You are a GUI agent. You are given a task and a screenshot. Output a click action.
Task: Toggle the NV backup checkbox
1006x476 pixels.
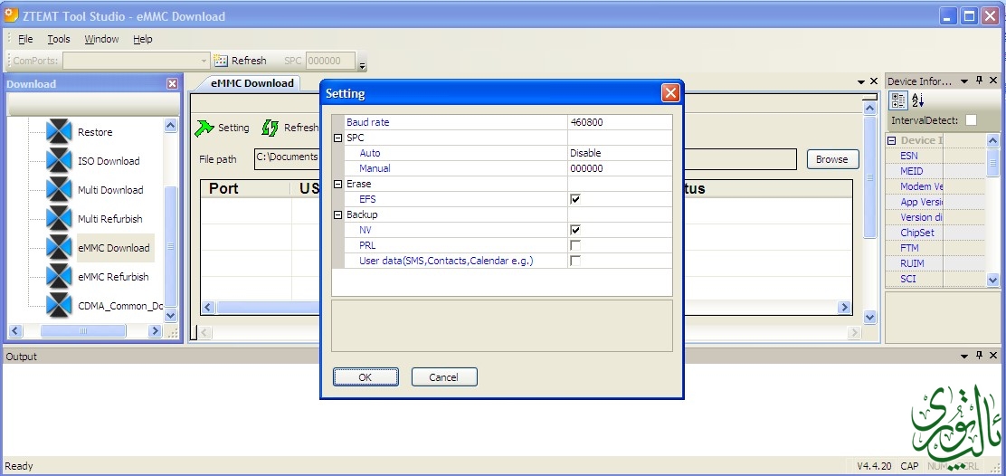575,230
